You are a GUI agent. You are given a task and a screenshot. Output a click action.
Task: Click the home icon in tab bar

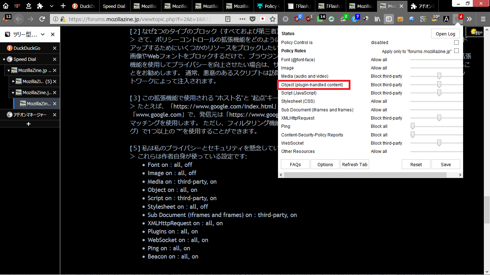click(x=6, y=6)
